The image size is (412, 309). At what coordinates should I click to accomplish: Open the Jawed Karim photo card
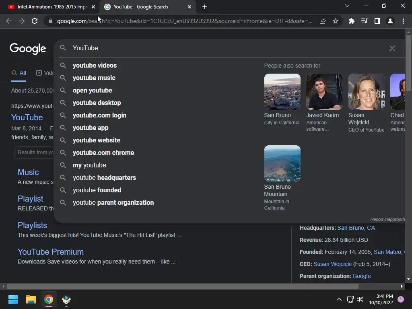click(324, 92)
